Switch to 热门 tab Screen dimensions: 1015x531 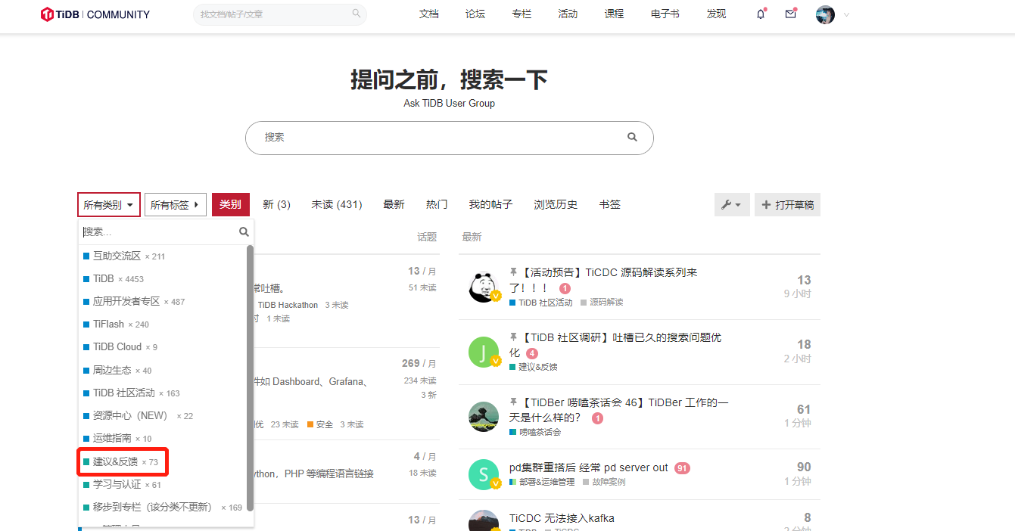[x=437, y=204]
